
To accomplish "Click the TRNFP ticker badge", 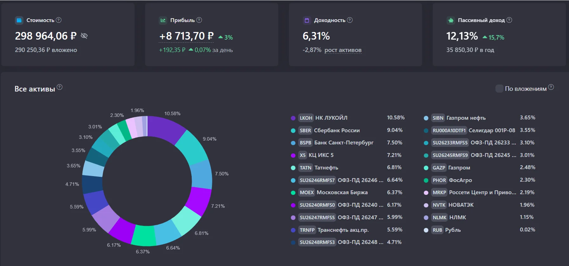I will 307,230.
